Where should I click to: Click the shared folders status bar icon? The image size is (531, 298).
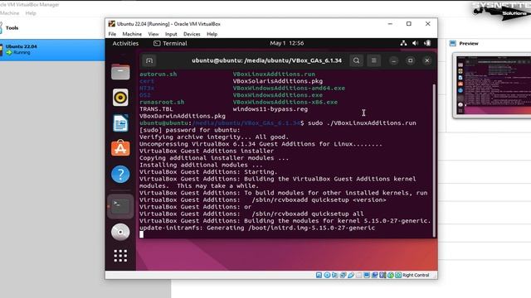point(359,275)
